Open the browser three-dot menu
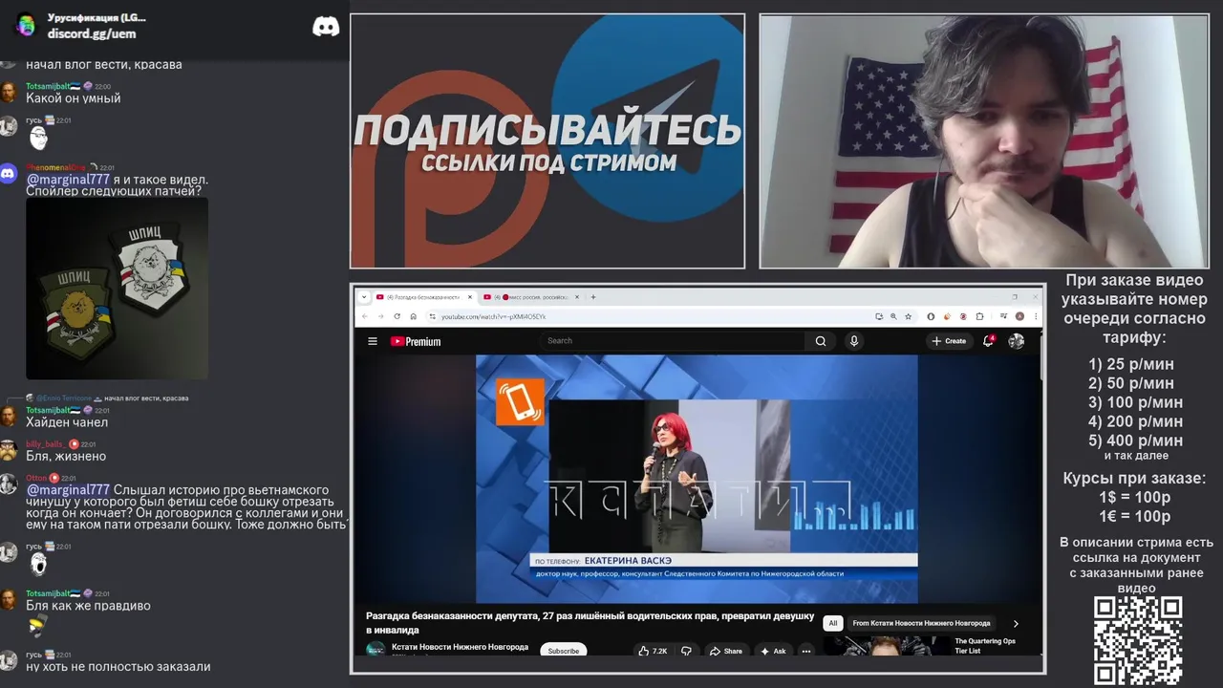 (x=1034, y=316)
